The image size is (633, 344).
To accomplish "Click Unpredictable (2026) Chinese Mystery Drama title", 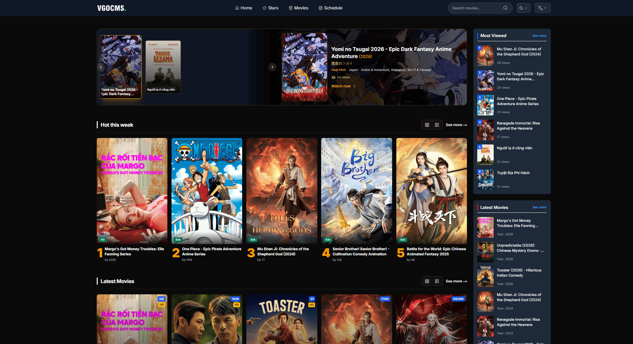I will pos(520,248).
